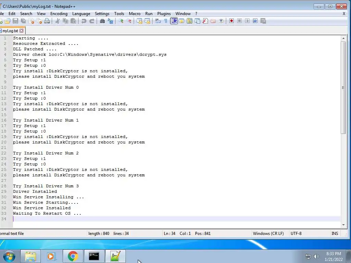Viewport: 351px width, 263px height.
Task: Click the Undo arrow icon
Action: pyautogui.click(x=84, y=21)
